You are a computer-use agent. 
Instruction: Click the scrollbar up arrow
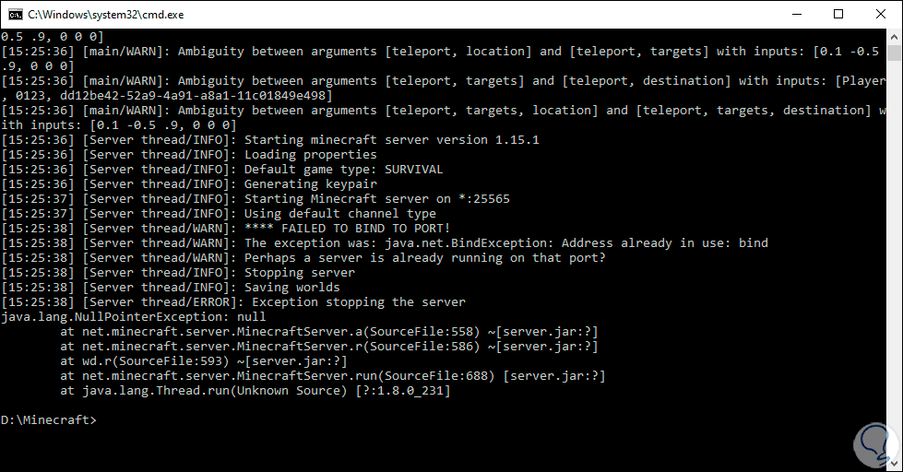point(894,36)
